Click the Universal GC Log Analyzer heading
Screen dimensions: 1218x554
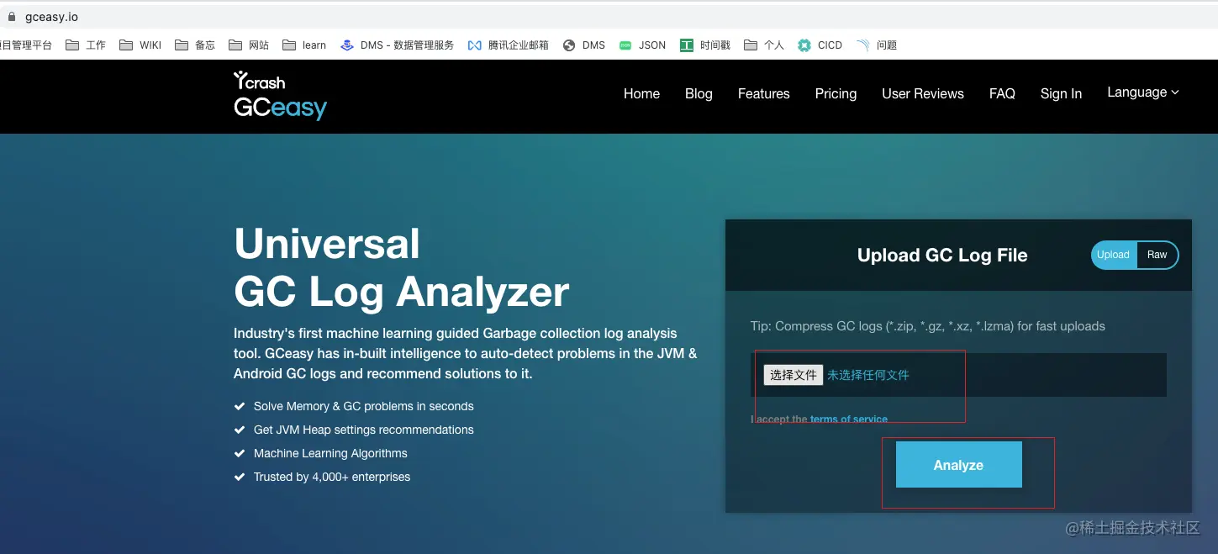point(402,267)
